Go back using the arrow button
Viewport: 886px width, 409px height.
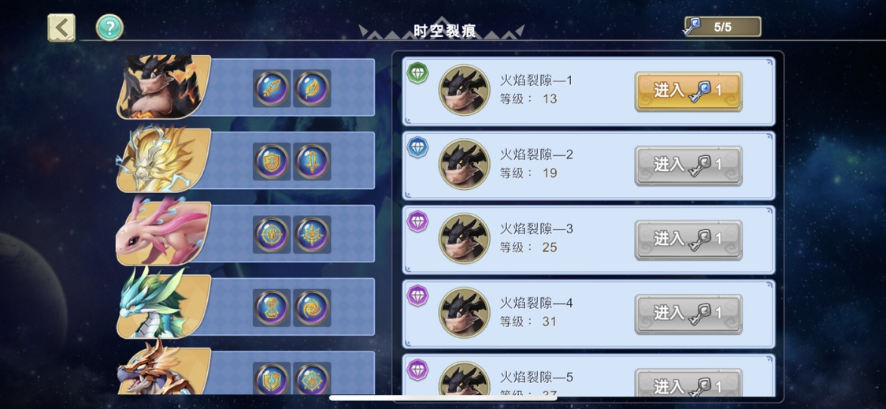pyautogui.click(x=61, y=28)
